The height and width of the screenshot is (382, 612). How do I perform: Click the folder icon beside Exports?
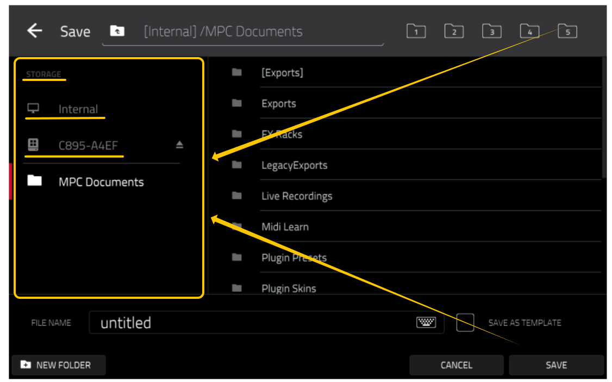(x=236, y=103)
